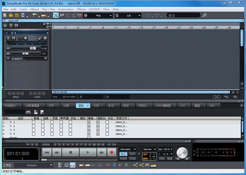Screen dimensions: 246x175
Task: Click the Sync button in transport
Action: 132,154
